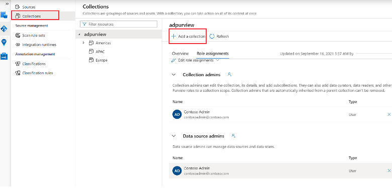Remove Contoso Admin from Collection admins
Image resolution: width=392 pixels, height=188 pixels.
pos(389,114)
